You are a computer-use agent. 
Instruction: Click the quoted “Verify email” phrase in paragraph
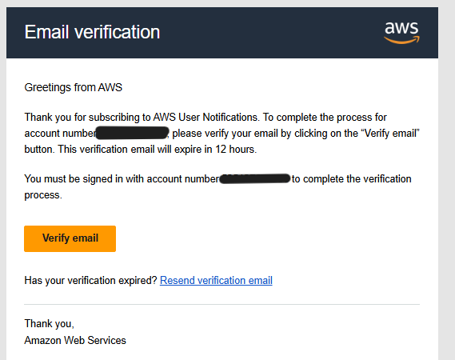tap(390, 134)
